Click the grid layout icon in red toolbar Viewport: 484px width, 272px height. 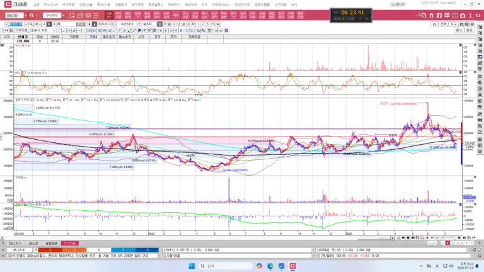455,15
